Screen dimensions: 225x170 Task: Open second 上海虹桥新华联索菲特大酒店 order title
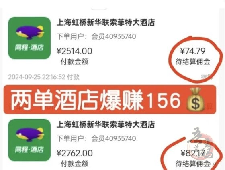(x=106, y=124)
